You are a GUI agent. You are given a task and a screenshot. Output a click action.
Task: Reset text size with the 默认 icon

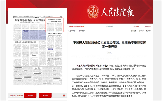point(148,31)
